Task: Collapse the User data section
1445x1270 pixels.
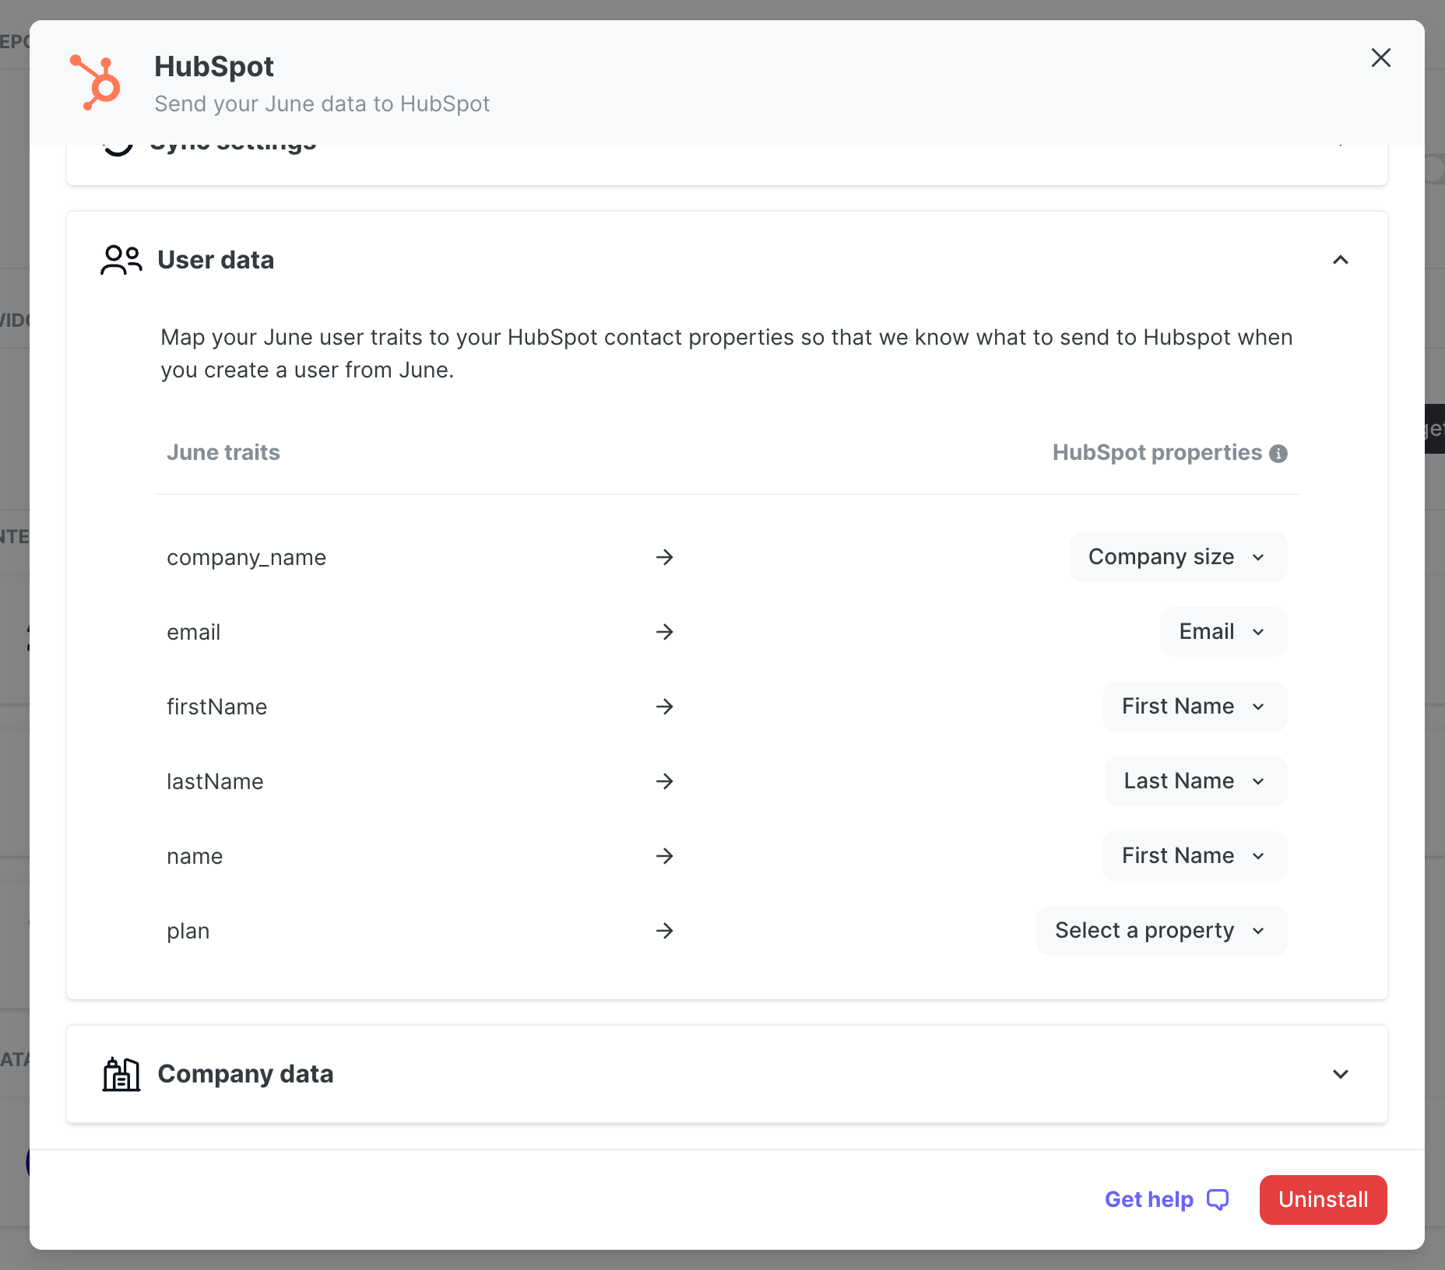Action: point(1340,260)
